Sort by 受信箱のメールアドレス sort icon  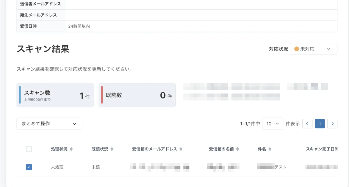tap(181, 149)
